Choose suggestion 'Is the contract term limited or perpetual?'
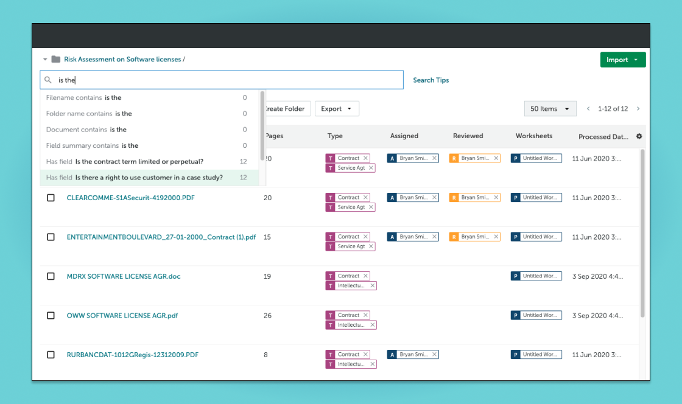Screen dimensions: 682x404 coord(139,161)
